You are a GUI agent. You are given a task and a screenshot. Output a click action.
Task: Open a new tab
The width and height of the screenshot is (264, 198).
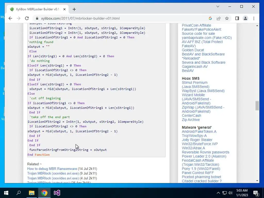click(x=74, y=9)
